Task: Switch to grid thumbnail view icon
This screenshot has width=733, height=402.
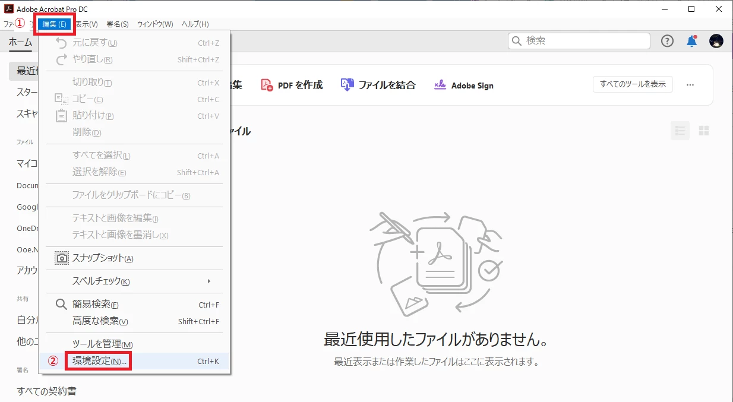Action: (704, 131)
